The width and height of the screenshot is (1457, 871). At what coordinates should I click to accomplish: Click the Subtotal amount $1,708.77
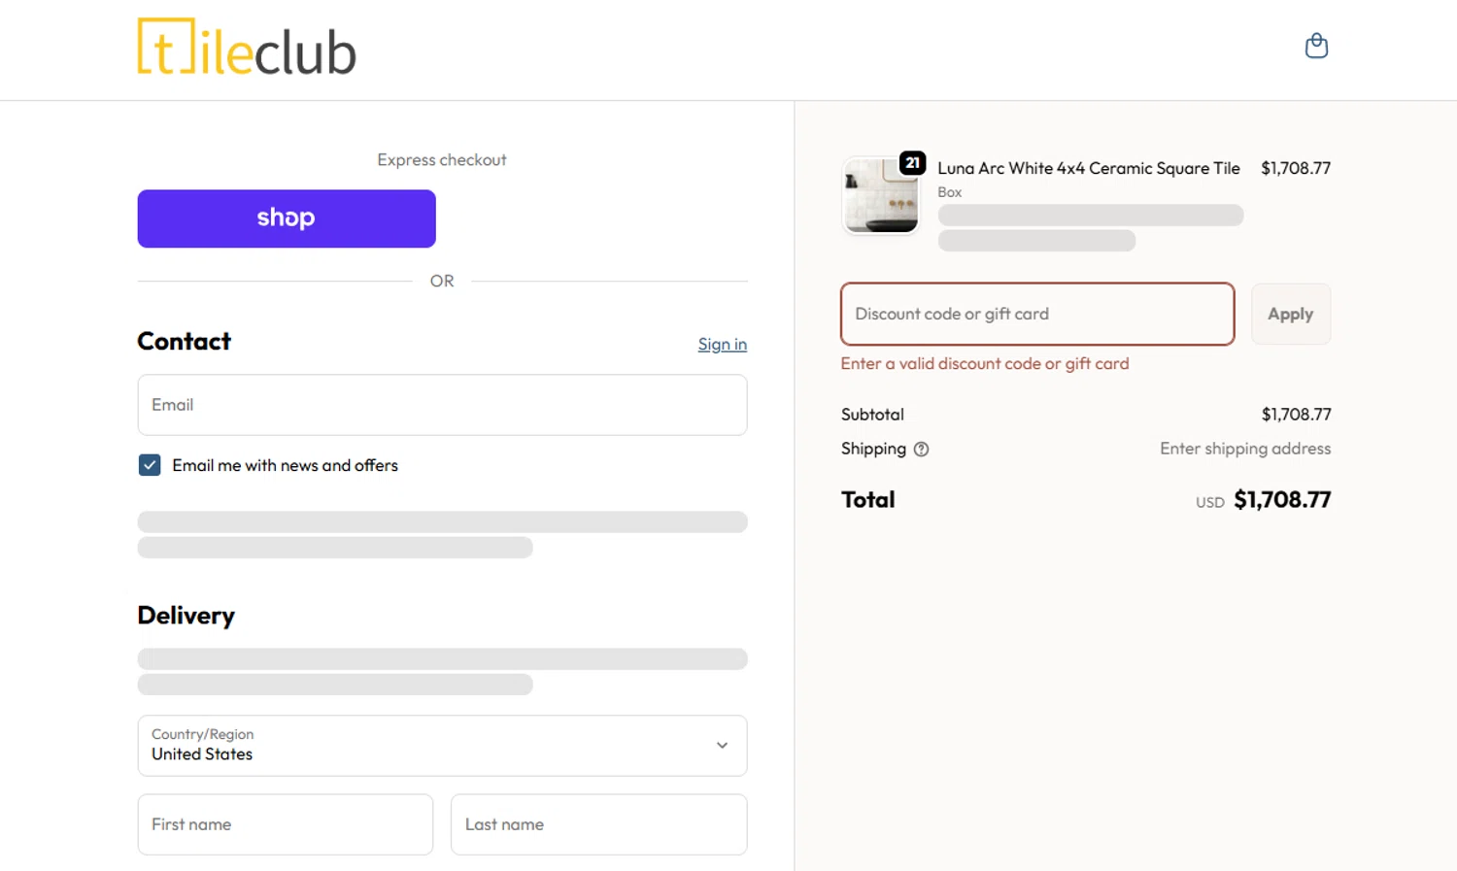tap(1296, 415)
